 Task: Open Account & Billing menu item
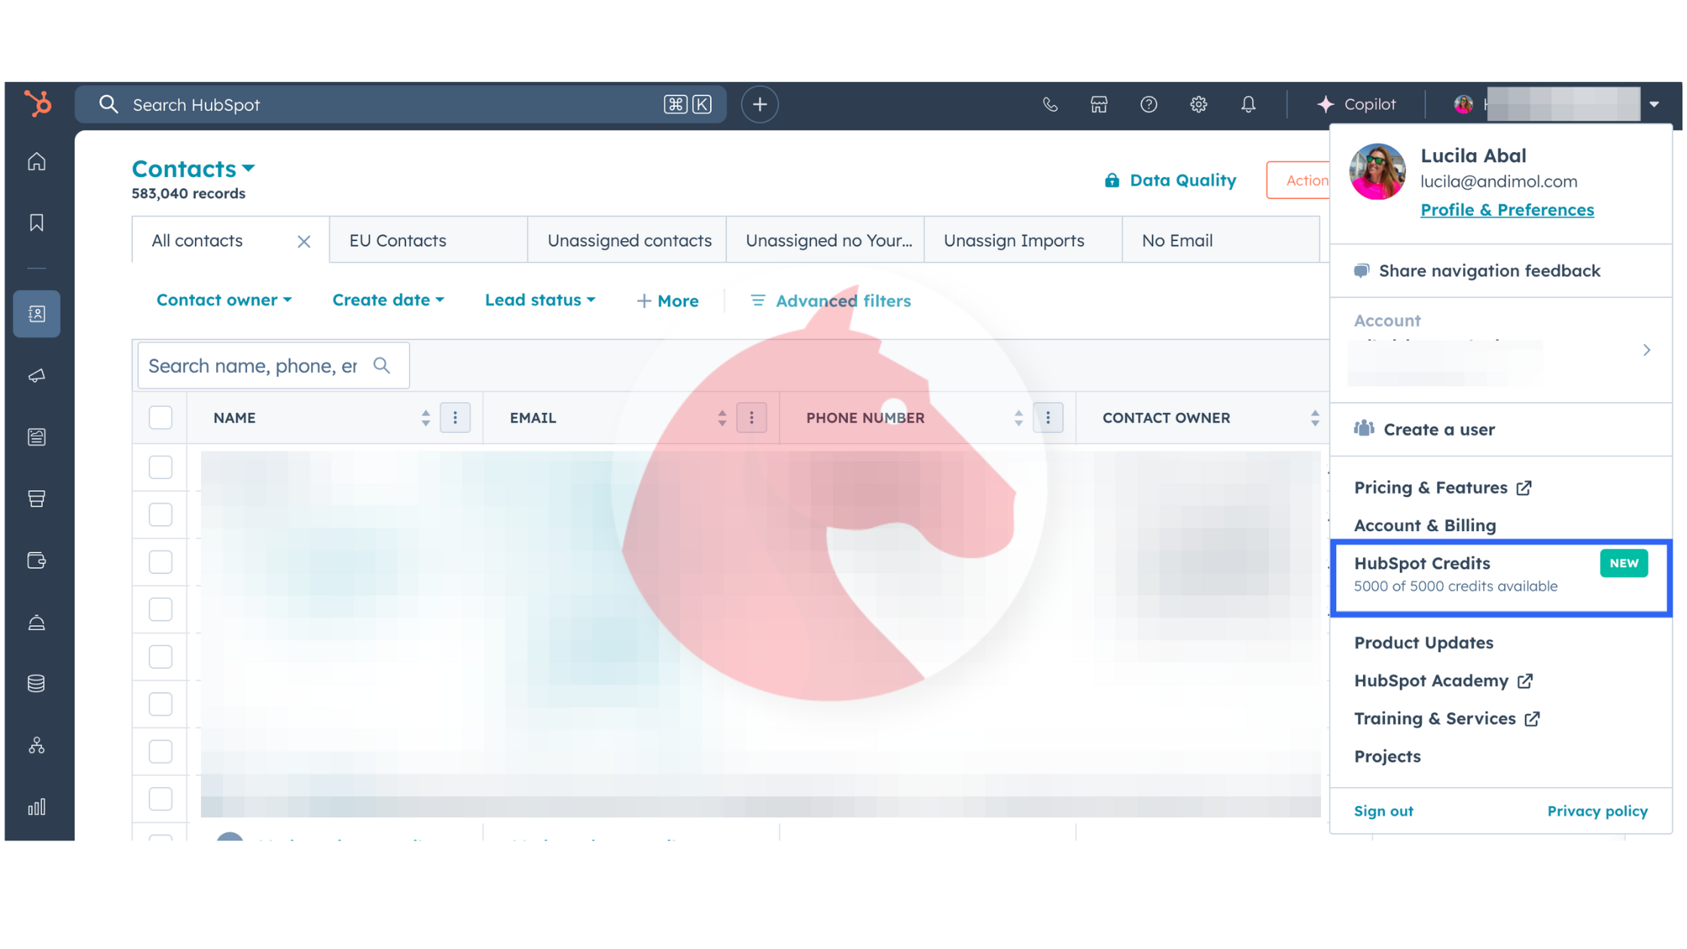pyautogui.click(x=1425, y=525)
